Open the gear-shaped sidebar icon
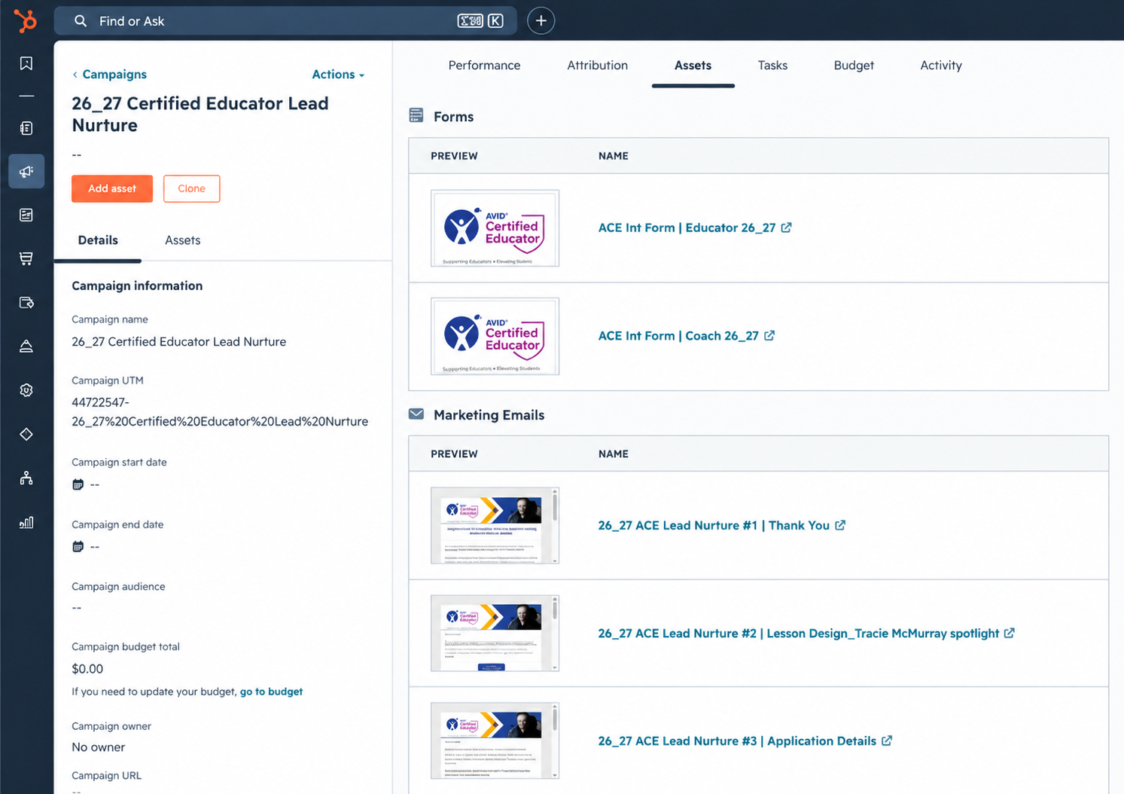Viewport: 1124px width, 794px height. pos(26,390)
